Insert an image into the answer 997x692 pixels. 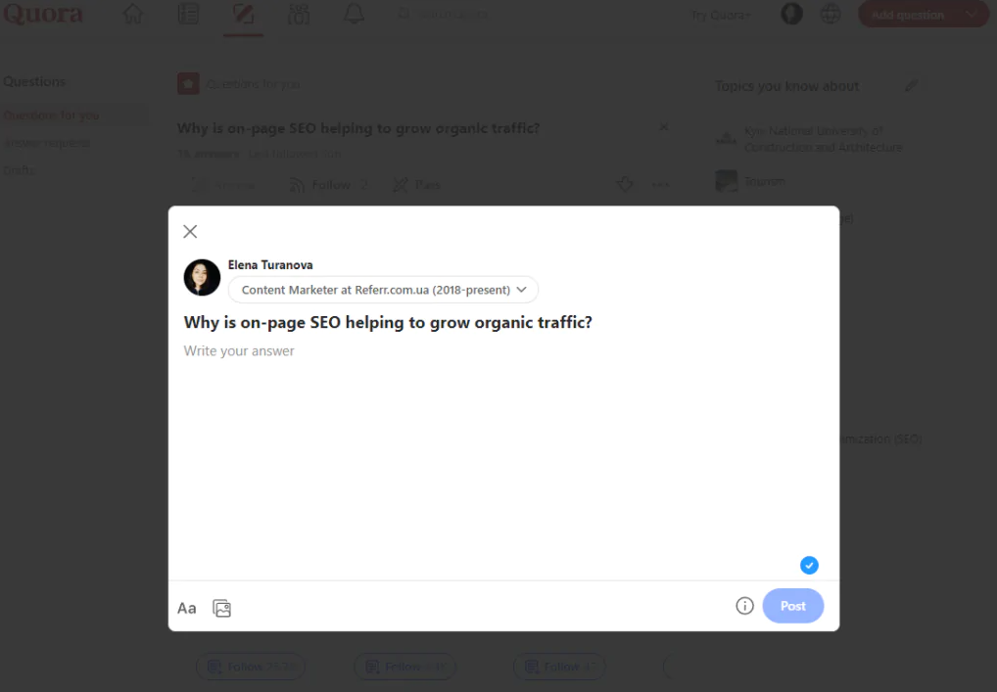pyautogui.click(x=222, y=608)
